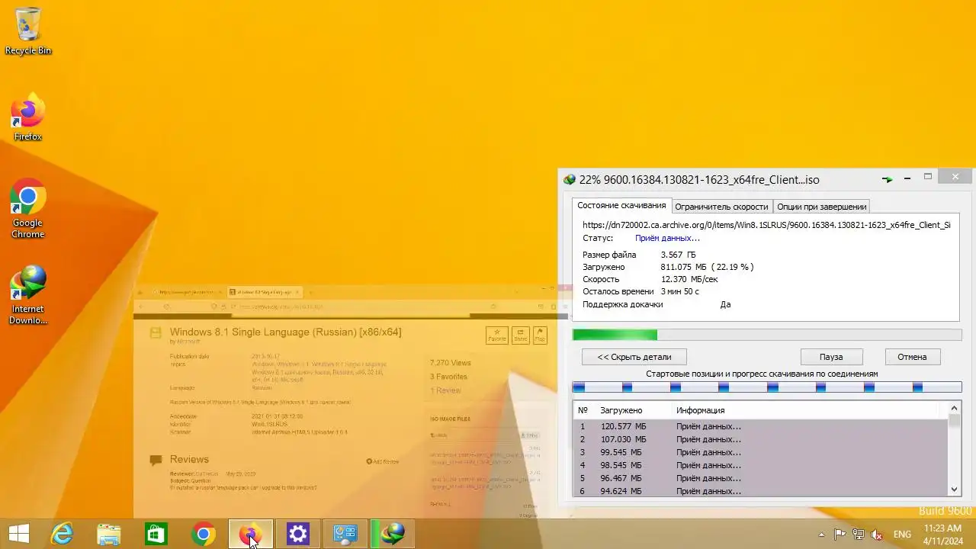Open the Windows Store taskbar icon
The height and width of the screenshot is (549, 976).
pos(156,534)
